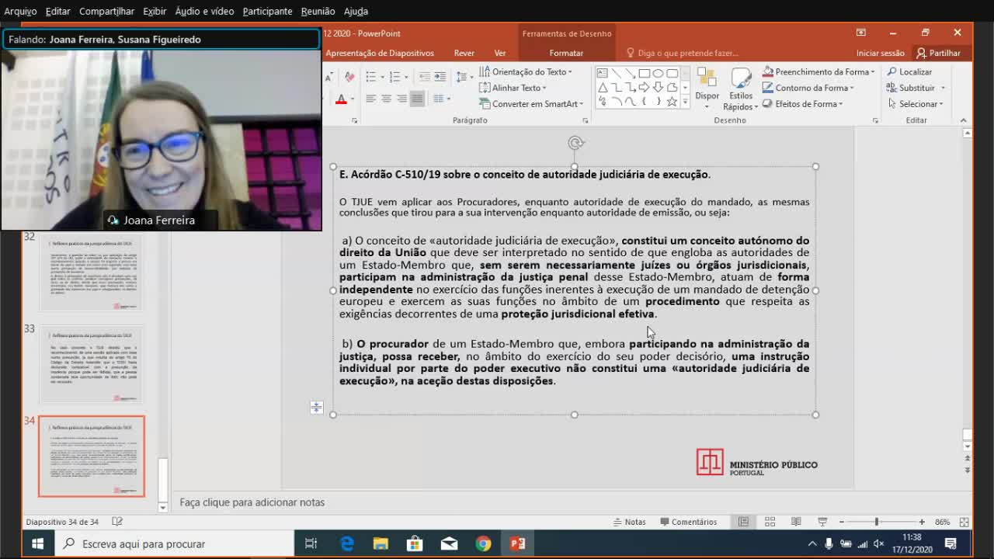Click Localizar to find text
Viewport: 994px width, 559px height.
[909, 71]
